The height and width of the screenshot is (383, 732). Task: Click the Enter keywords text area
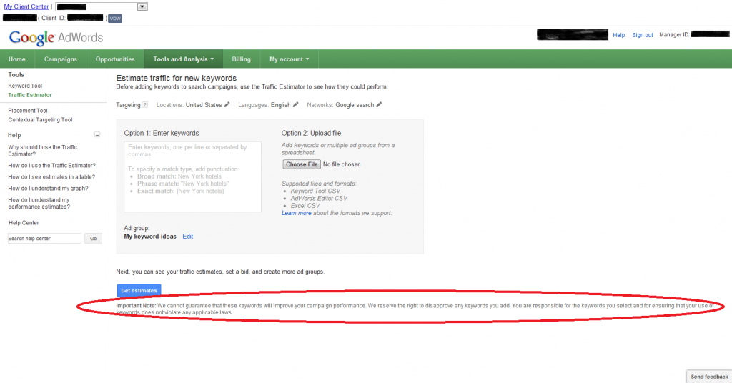click(192, 176)
